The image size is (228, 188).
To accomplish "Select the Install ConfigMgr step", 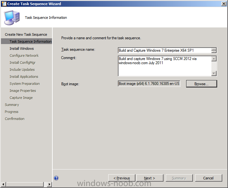I will [23, 63].
